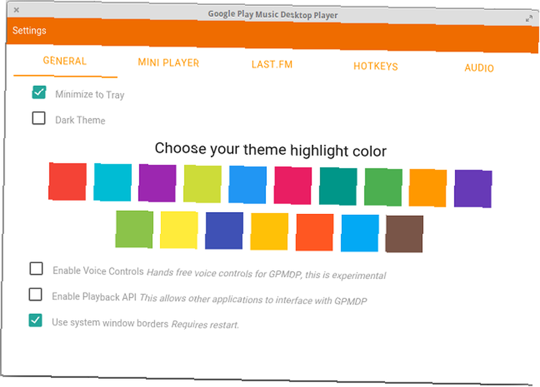Screen dimensions: 540x387
Task: Maximize the settings window with the expand icon
Action: click(529, 18)
